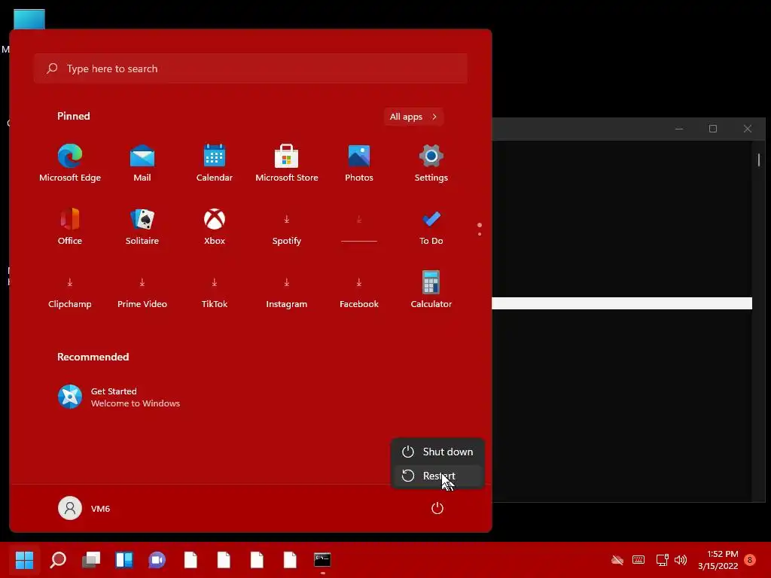Go to next pinned apps page dot
The image size is (771, 578).
(480, 234)
